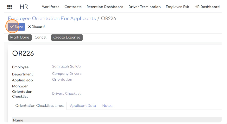Image resolution: width=227 pixels, height=124 pixels.
Task: Switch to the Applicant Data tab
Action: [x=83, y=106]
